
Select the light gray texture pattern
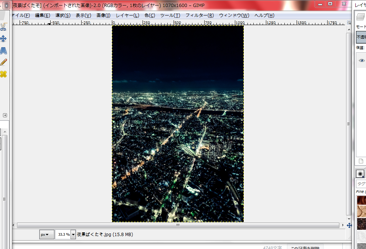[361, 236]
